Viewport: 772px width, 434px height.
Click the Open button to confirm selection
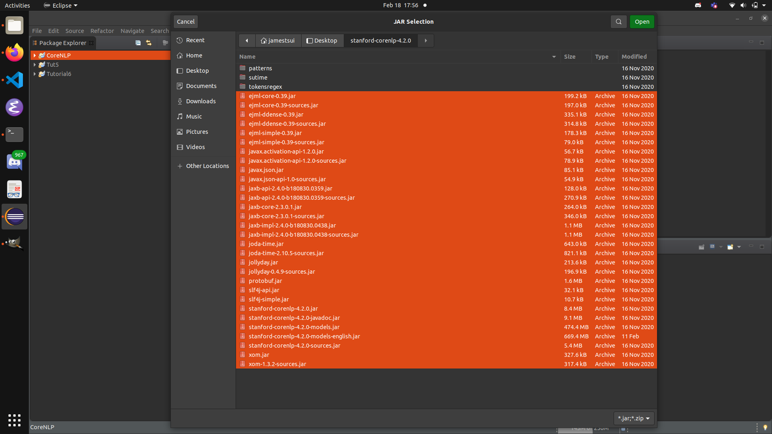642,22
